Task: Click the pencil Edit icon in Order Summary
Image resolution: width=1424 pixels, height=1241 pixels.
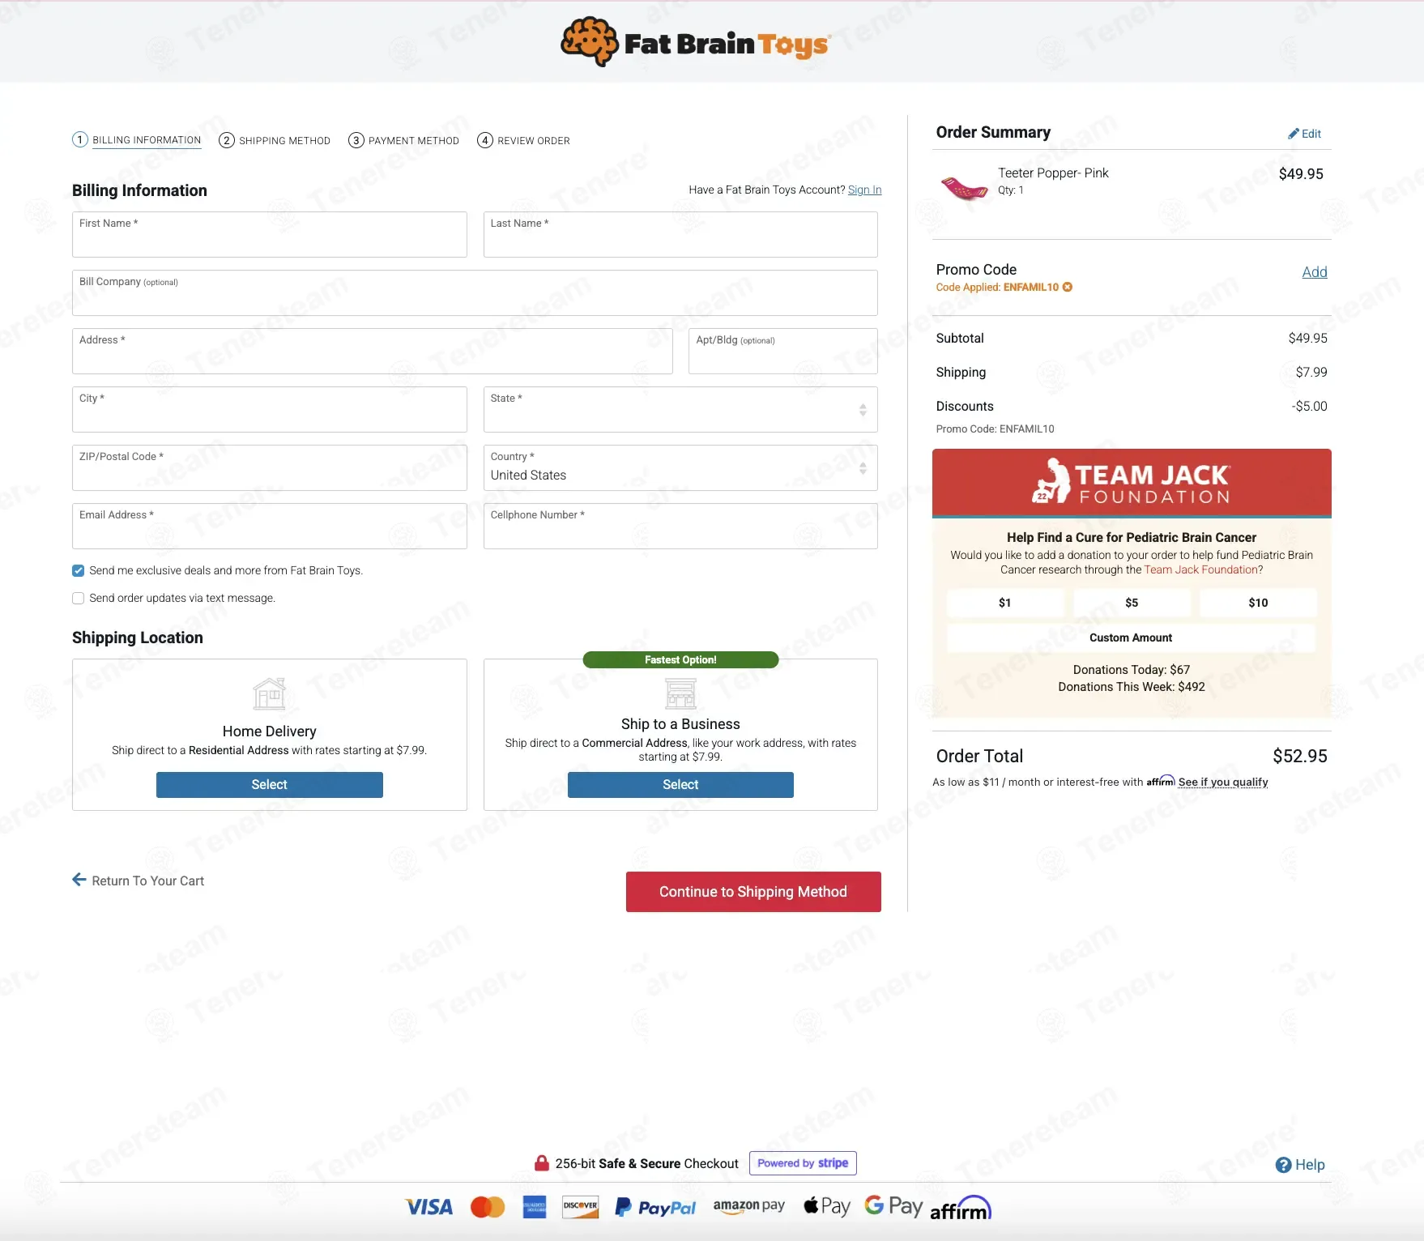Action: pos(1294,134)
